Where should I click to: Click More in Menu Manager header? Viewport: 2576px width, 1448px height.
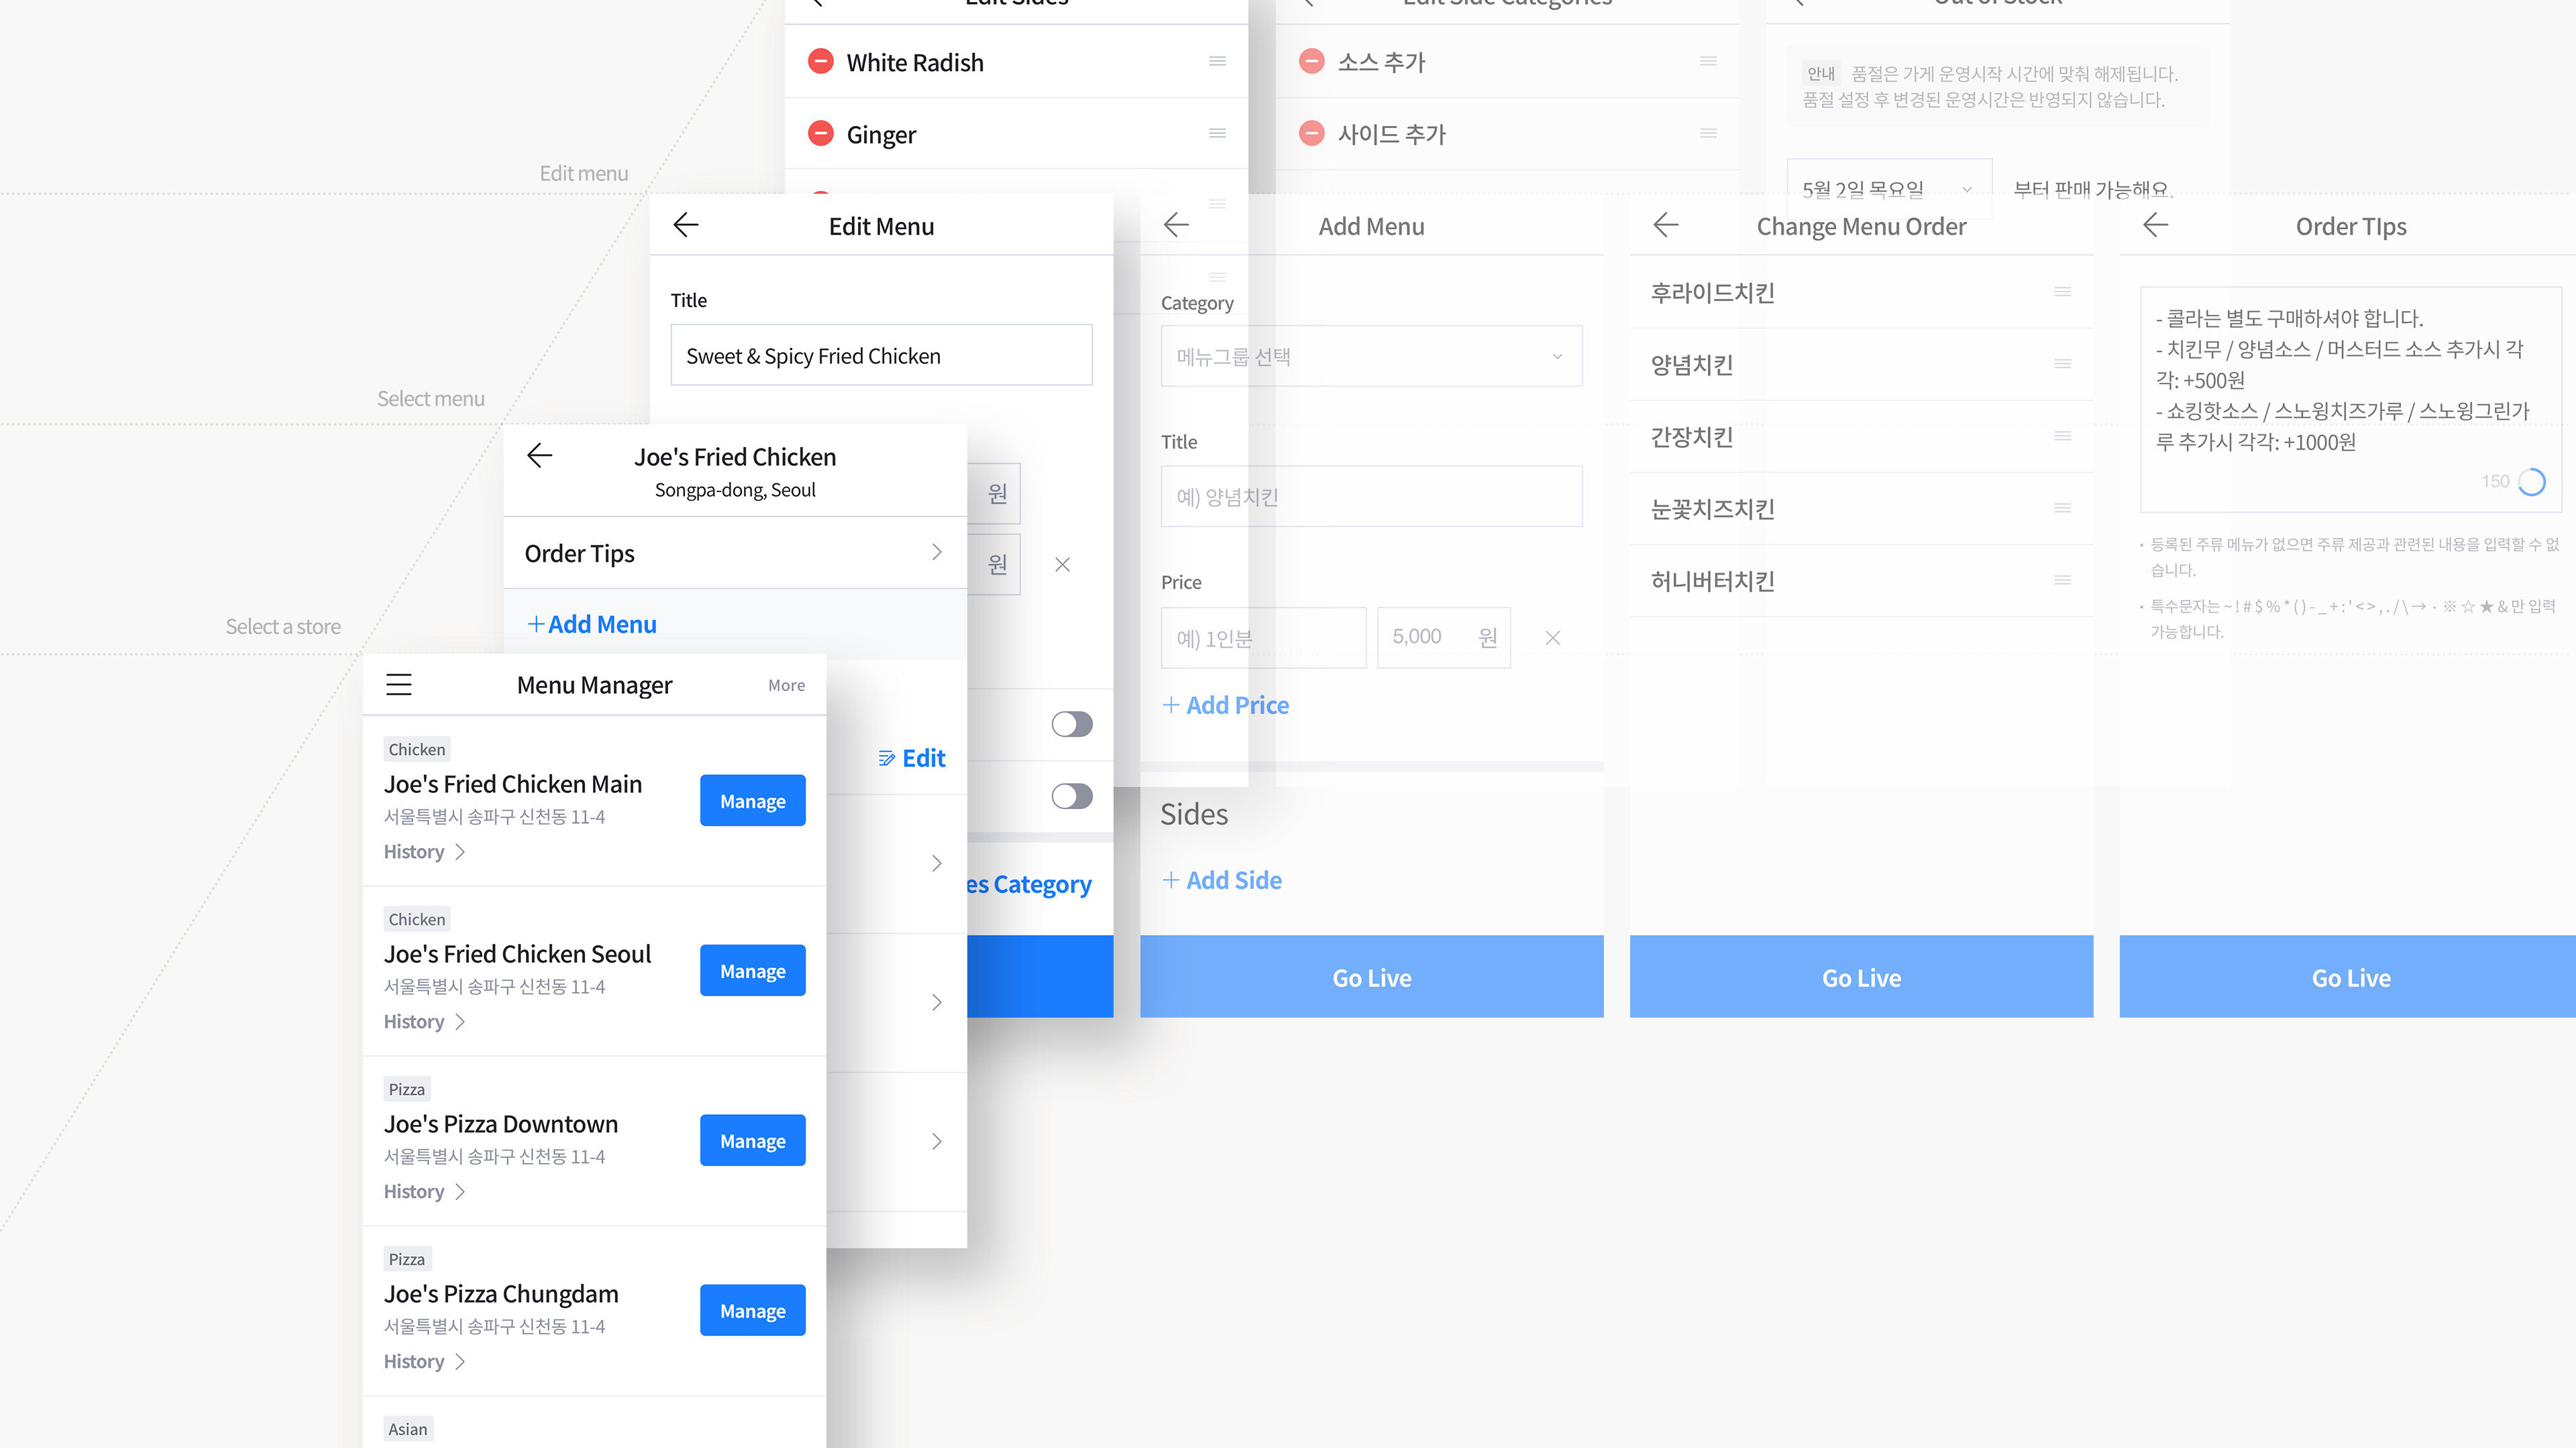(786, 686)
